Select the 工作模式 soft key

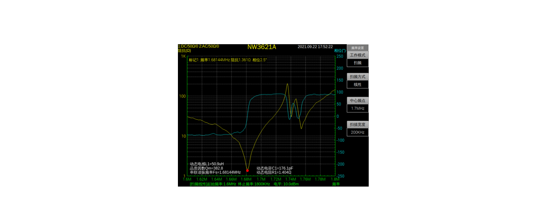click(x=357, y=56)
